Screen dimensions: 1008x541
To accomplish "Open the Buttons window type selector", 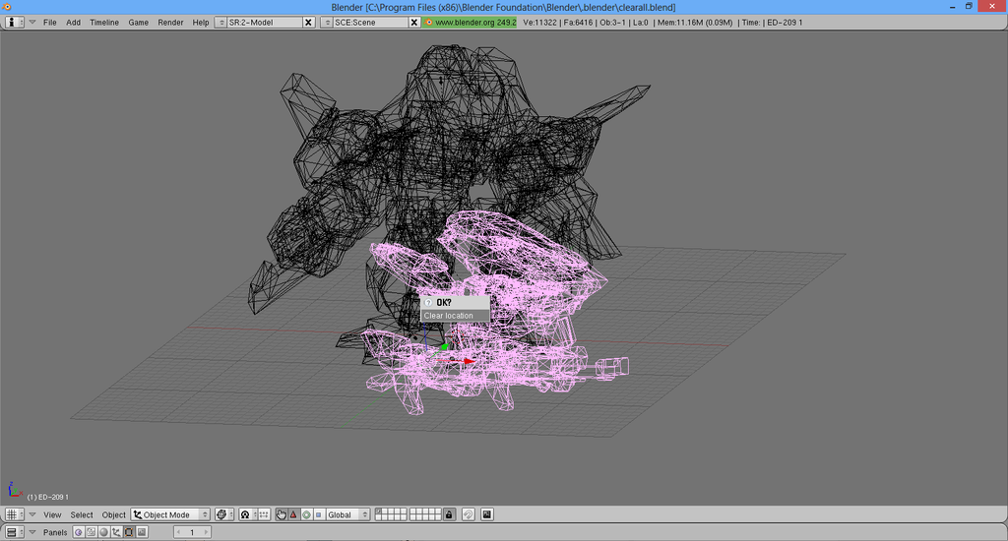I will point(14,532).
